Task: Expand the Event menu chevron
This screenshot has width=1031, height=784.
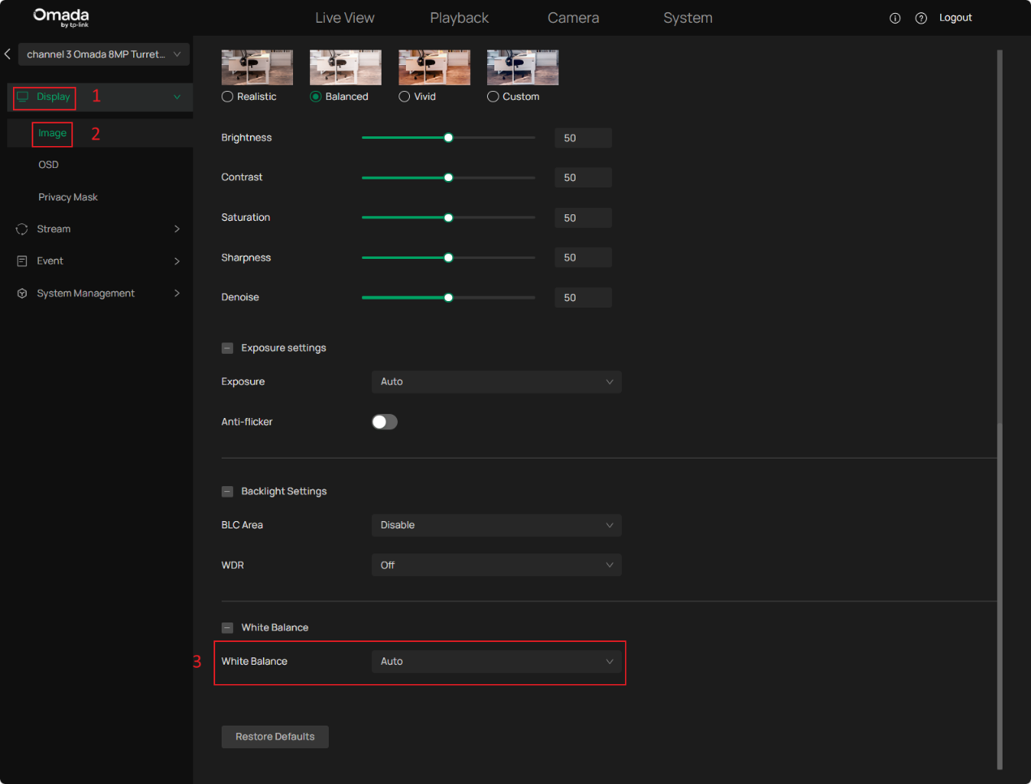Action: click(x=177, y=261)
